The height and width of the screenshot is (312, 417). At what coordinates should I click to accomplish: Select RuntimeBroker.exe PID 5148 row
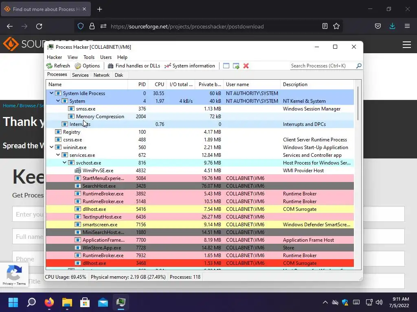[200, 201]
